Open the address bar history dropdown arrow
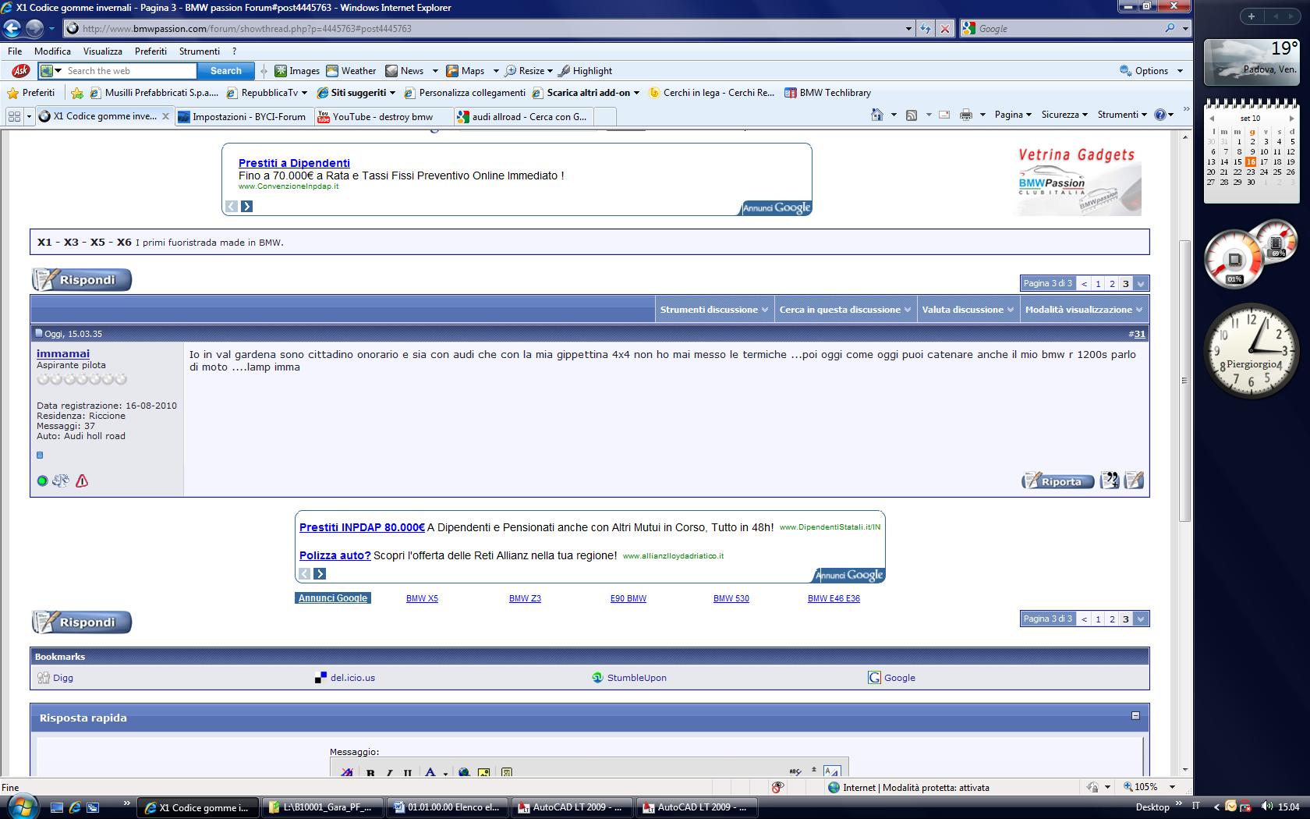Image resolution: width=1310 pixels, height=819 pixels. tap(908, 29)
